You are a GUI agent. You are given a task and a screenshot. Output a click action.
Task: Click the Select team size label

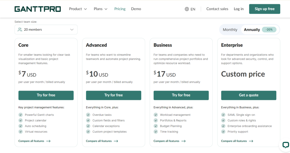pyautogui.click(x=26, y=22)
